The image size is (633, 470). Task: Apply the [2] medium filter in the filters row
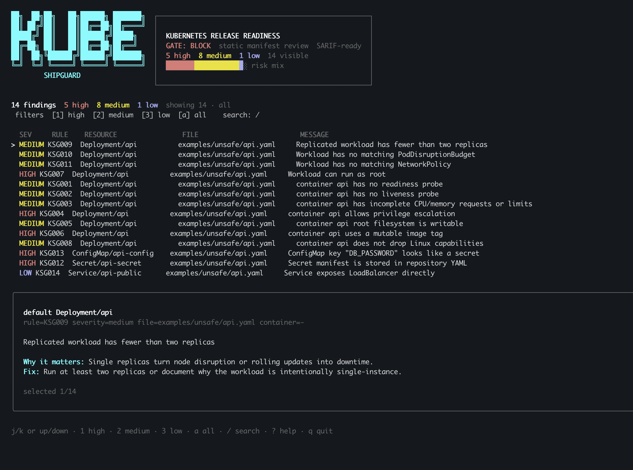(x=113, y=115)
